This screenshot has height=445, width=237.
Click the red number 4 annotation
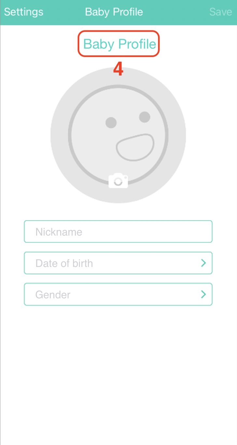(118, 70)
